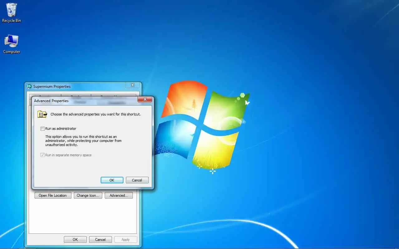
Task: Click 'Choose the advanced properties' description text
Action: pos(96,114)
